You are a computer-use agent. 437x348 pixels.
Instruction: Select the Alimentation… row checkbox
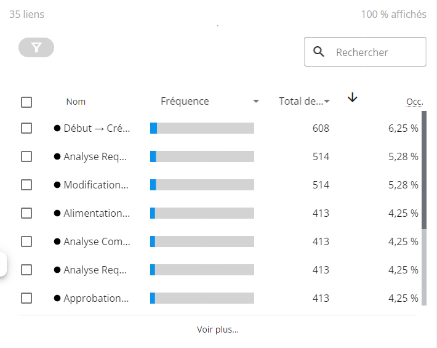[x=26, y=213]
